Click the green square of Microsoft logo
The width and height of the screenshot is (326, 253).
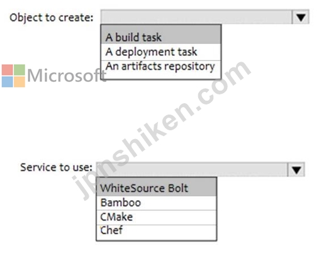20,70
